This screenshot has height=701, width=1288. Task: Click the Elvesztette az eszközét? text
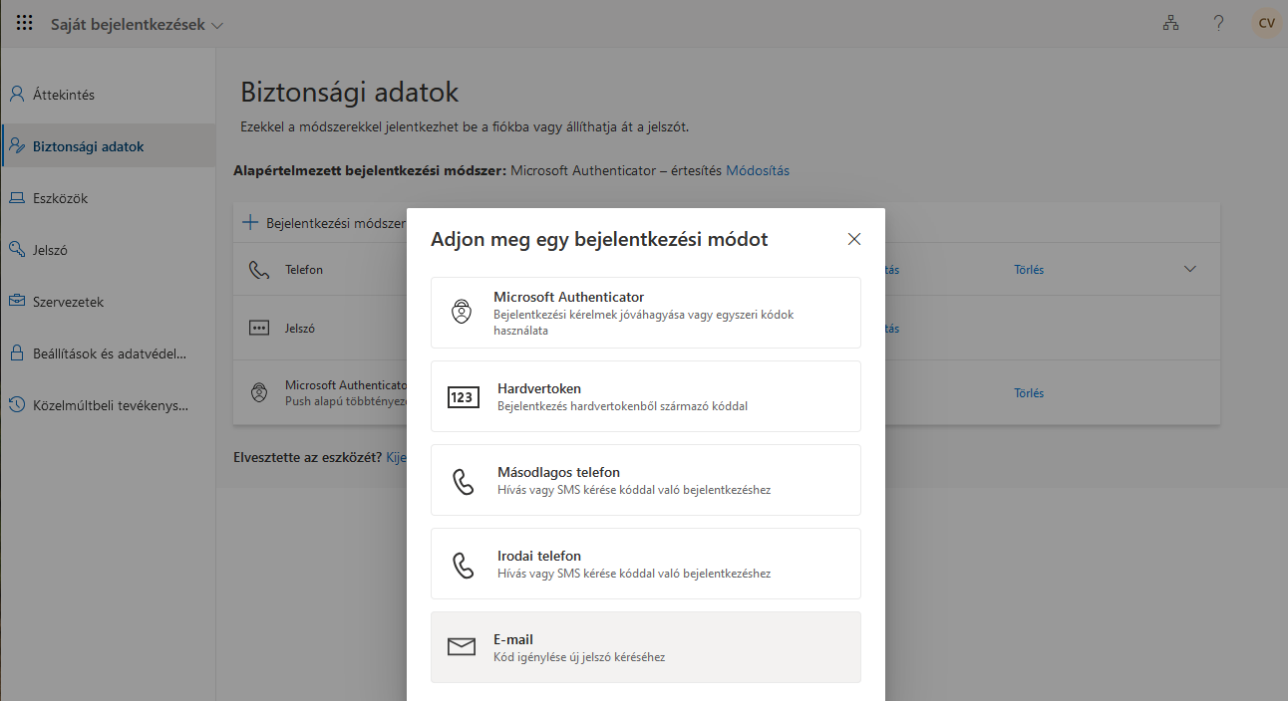tap(307, 457)
